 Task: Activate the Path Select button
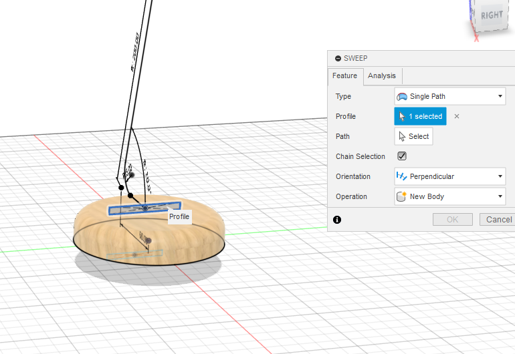click(x=413, y=136)
